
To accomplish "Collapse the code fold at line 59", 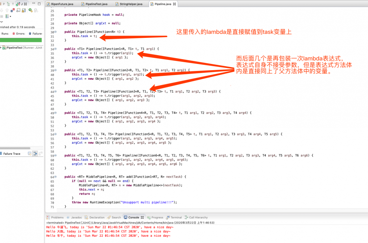I will [56, 156].
